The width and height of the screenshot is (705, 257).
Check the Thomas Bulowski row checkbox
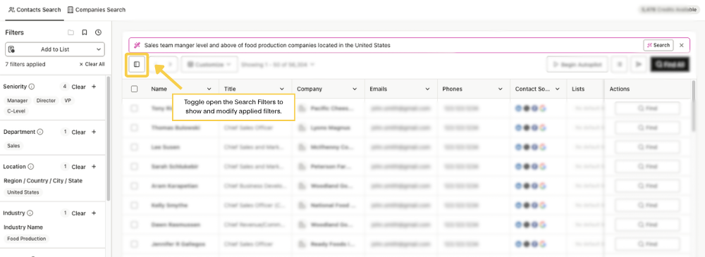pos(135,127)
